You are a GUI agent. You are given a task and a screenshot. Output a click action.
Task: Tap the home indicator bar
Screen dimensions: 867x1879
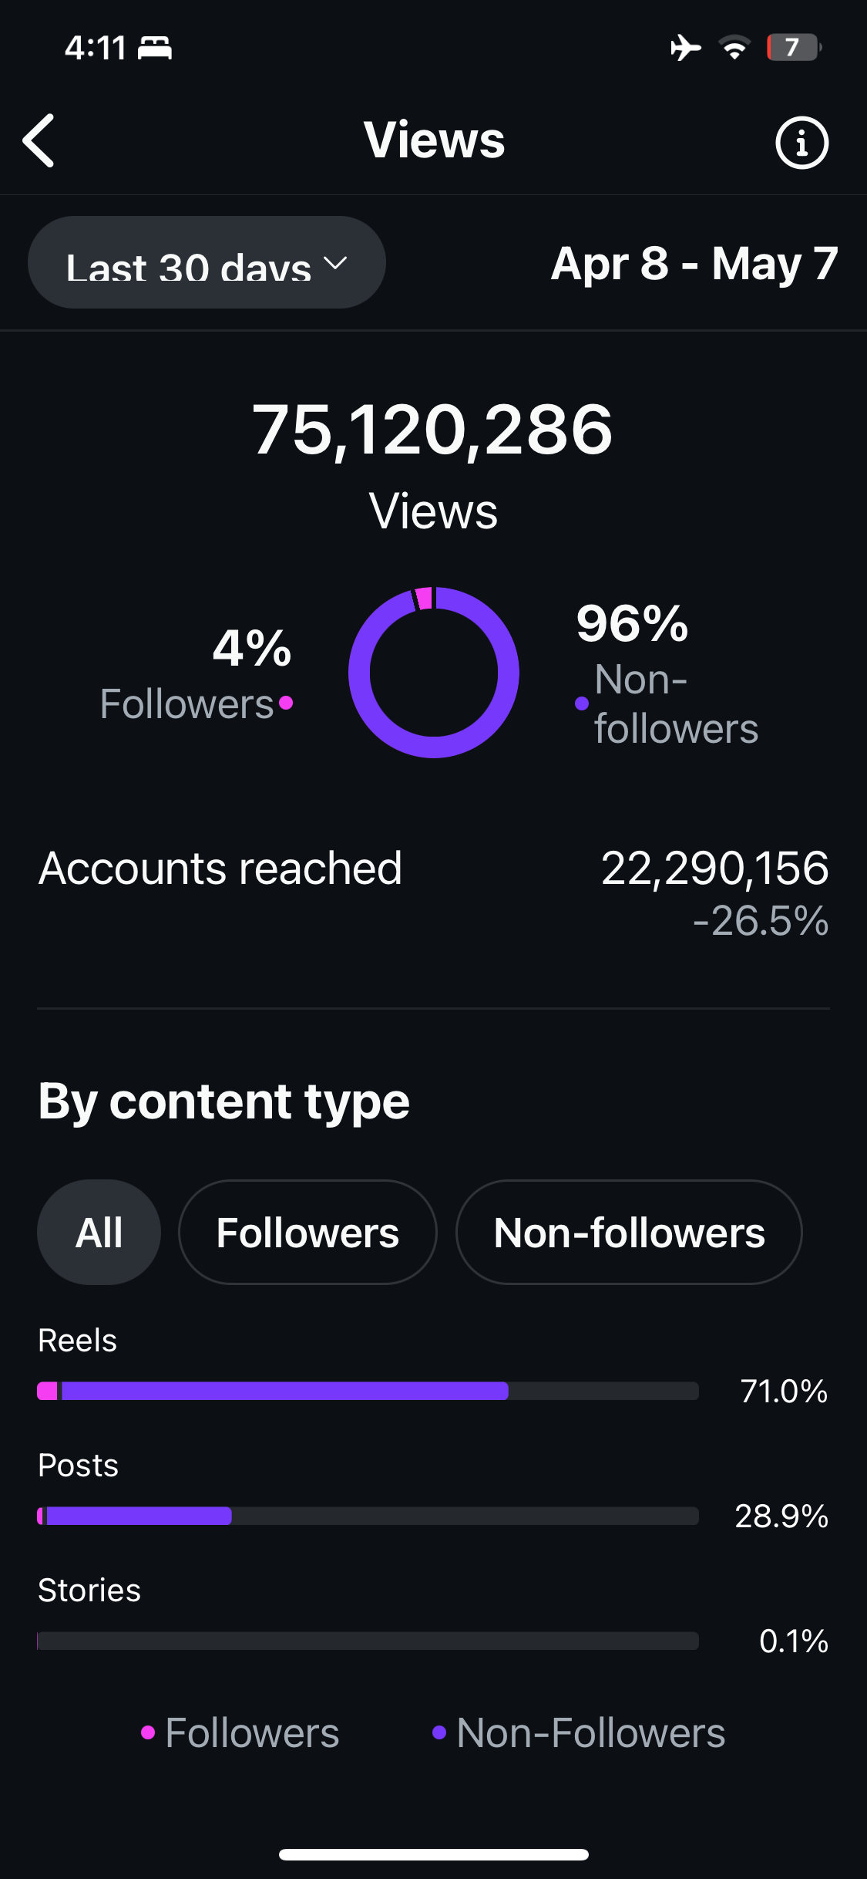pyautogui.click(x=433, y=1854)
